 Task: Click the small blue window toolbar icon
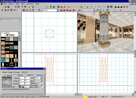pyautogui.click(x=111, y=7)
